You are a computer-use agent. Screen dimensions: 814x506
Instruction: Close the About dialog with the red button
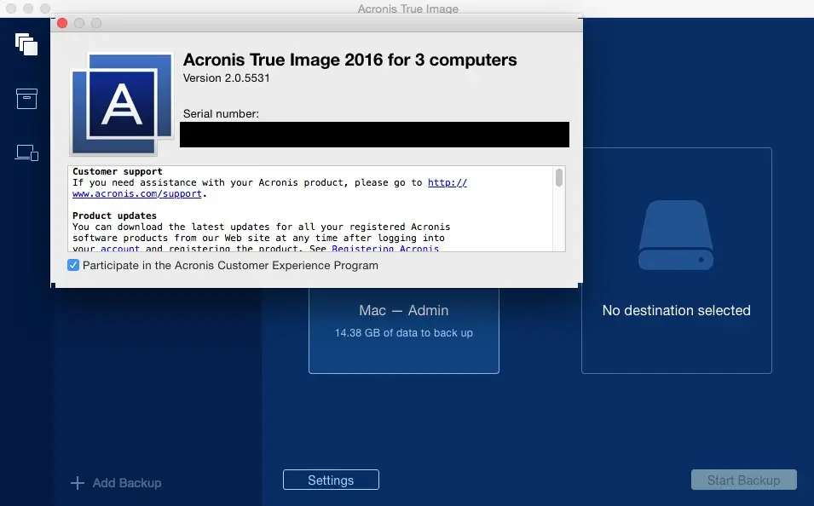click(x=62, y=23)
